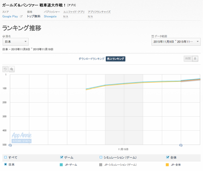This screenshot has width=203, height=171.
Task: Click the アプリフランチャイズ header label
Action: 99,12
